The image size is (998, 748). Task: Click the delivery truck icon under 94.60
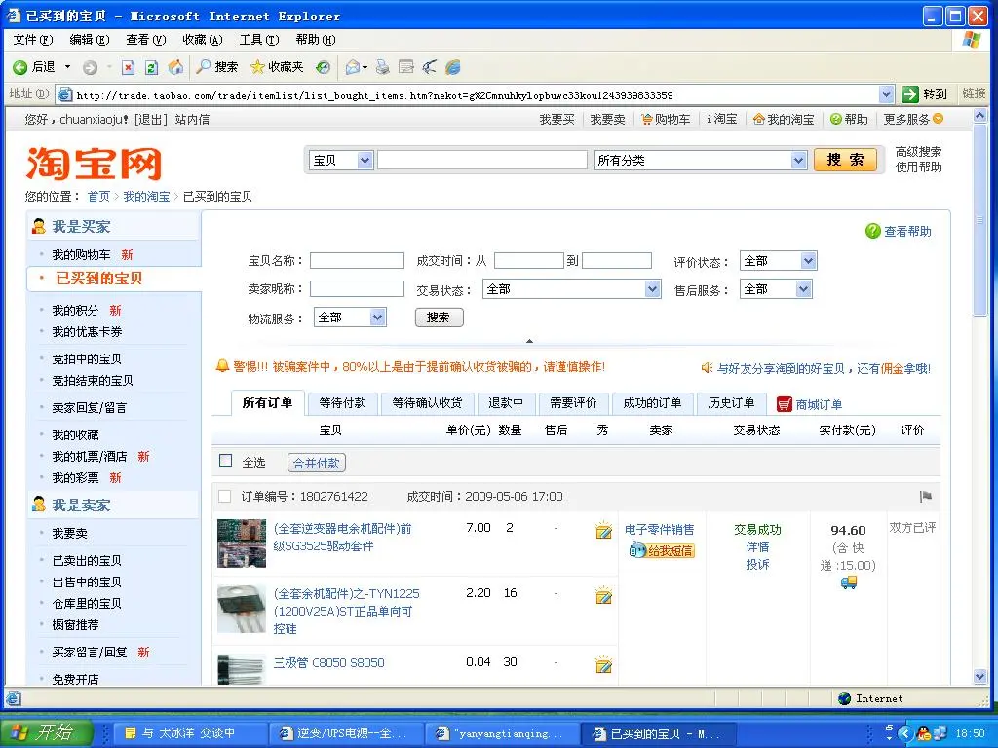click(849, 582)
